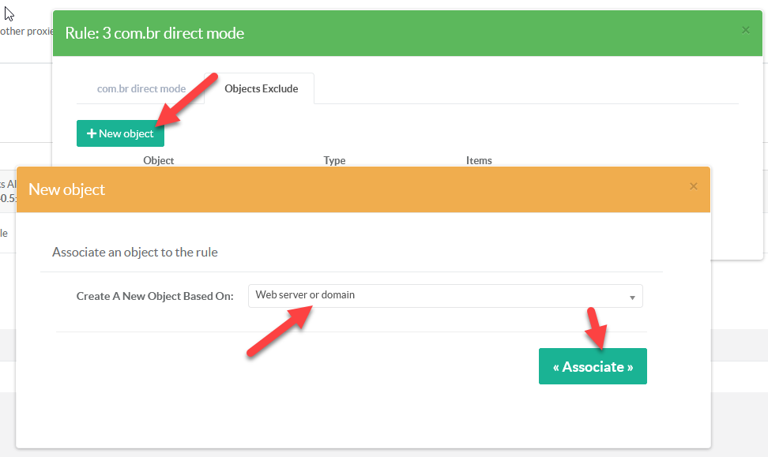Click the Items column header
The image size is (768, 457).
pos(479,160)
